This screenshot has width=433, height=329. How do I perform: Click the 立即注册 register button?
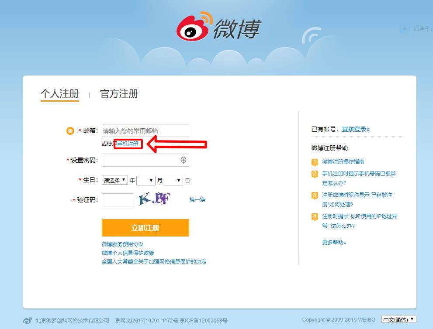point(145,228)
